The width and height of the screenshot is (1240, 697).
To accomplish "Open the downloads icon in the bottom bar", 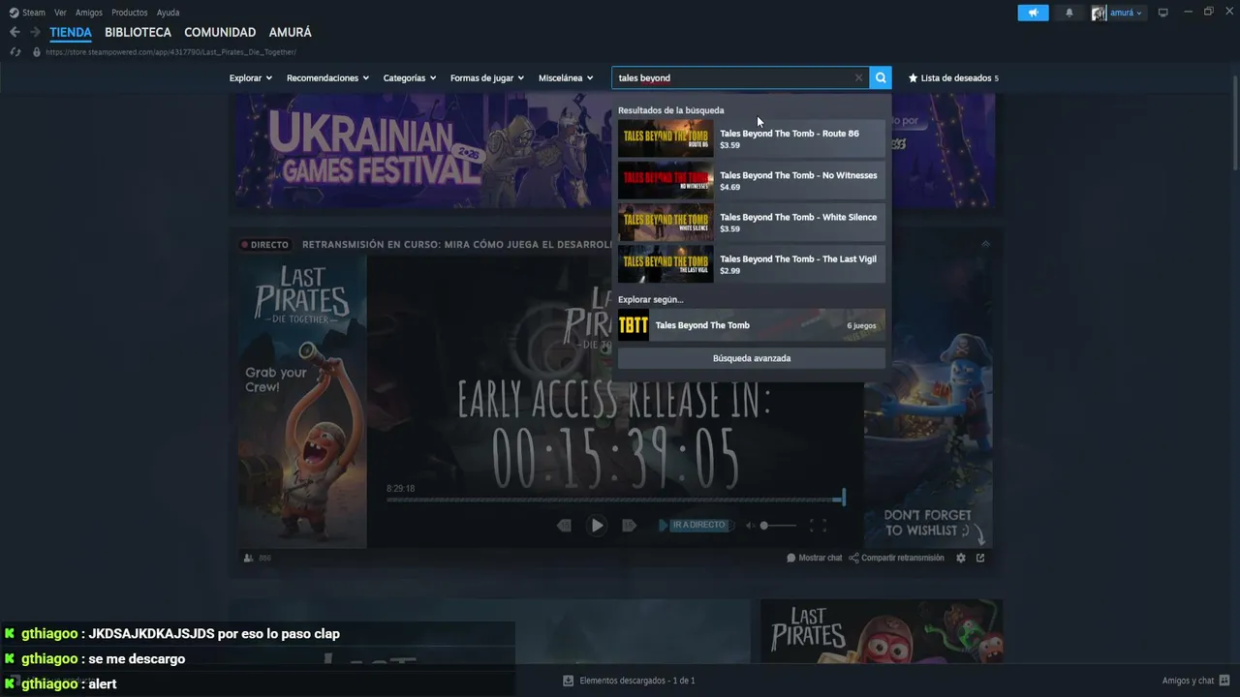I will (569, 681).
